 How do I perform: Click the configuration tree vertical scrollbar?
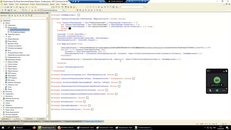pos(47,68)
